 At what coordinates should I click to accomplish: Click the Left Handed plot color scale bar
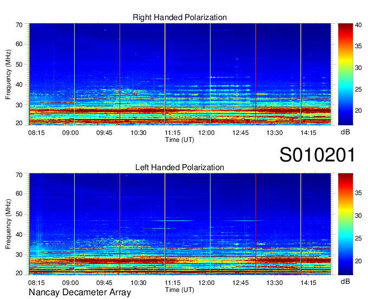coord(345,224)
